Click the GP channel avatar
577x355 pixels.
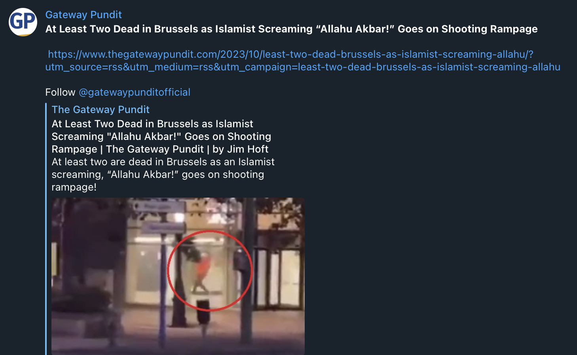tap(23, 22)
